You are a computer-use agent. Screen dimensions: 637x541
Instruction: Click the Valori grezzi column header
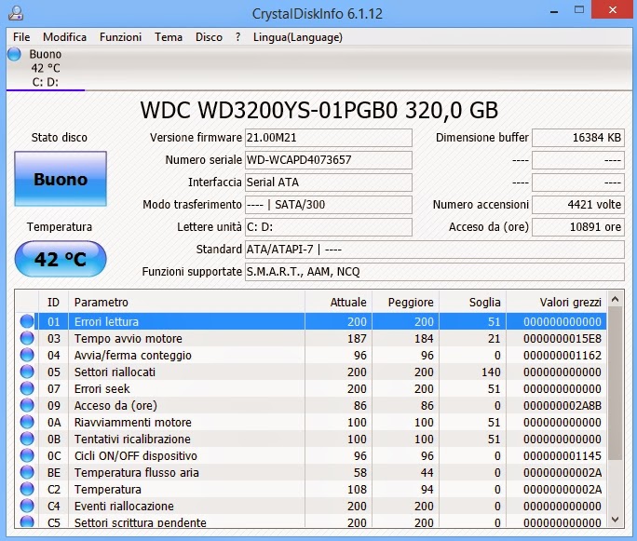[556, 303]
